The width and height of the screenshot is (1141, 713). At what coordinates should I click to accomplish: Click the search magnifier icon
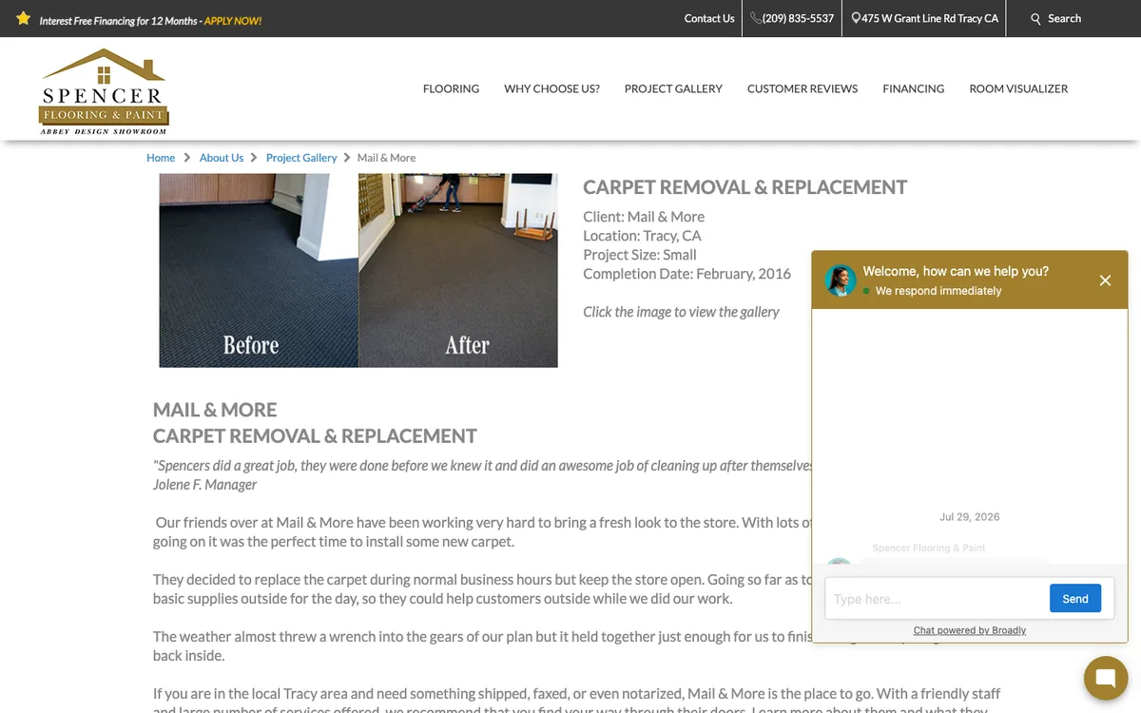point(1036,19)
